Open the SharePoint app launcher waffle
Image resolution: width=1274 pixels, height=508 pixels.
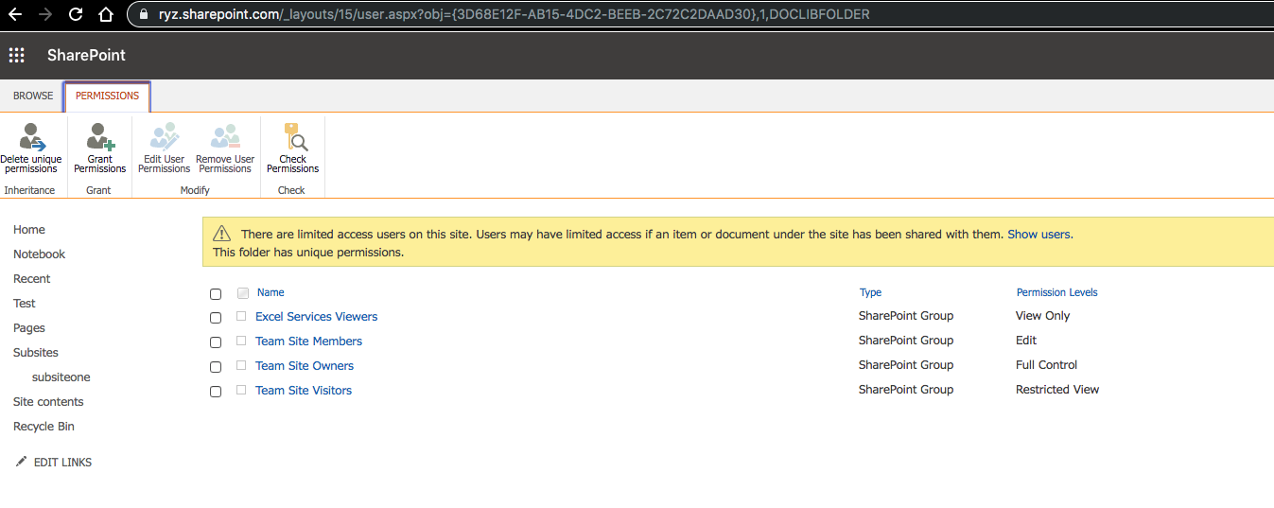(x=16, y=56)
